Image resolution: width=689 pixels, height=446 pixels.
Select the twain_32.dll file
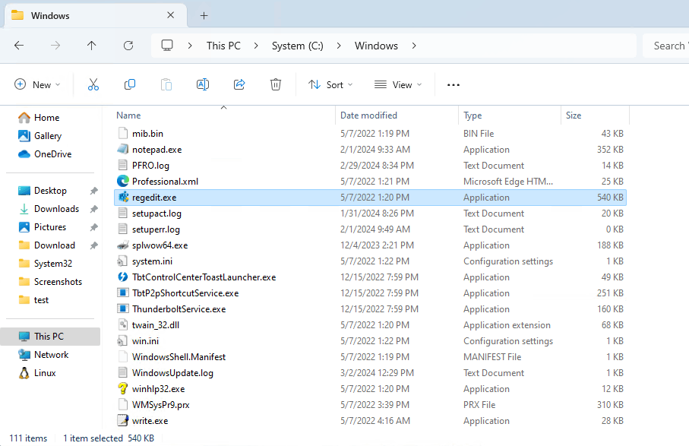[370, 324]
